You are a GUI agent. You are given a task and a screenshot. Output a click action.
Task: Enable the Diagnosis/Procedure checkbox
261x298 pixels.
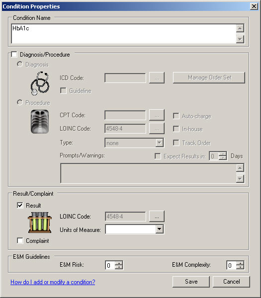14,54
